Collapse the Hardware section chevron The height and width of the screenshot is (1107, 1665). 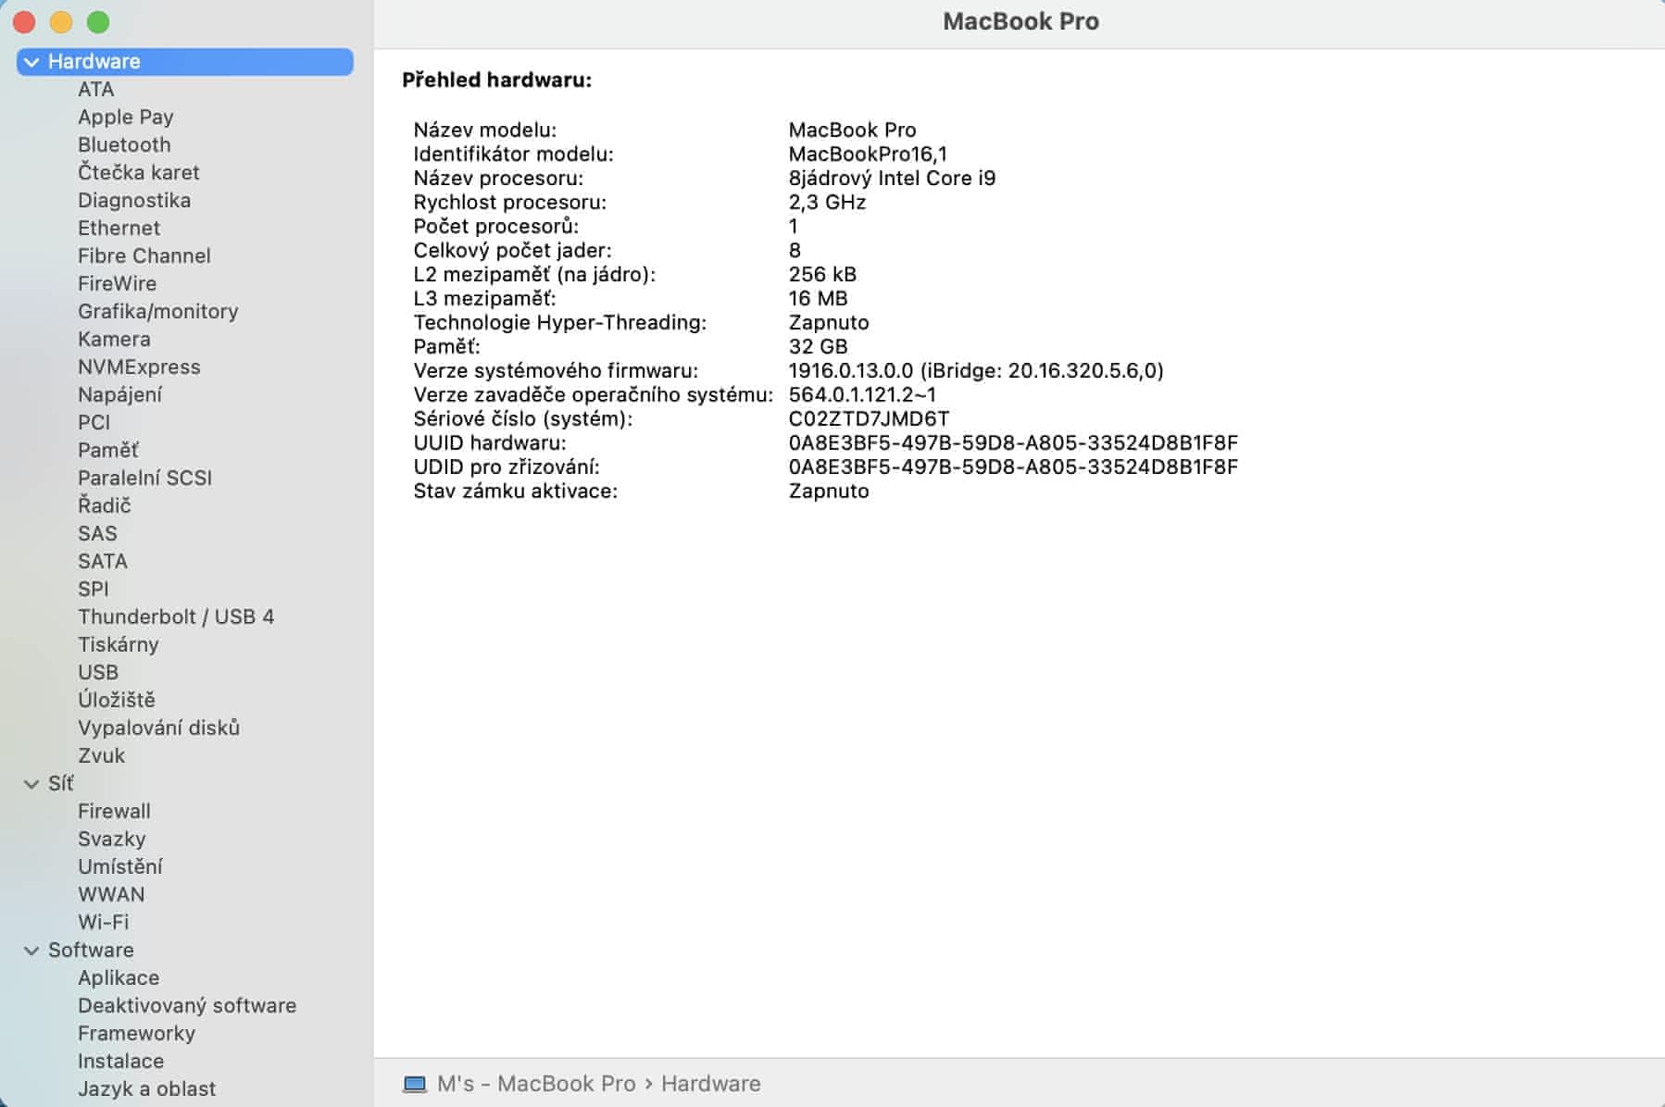(x=31, y=62)
